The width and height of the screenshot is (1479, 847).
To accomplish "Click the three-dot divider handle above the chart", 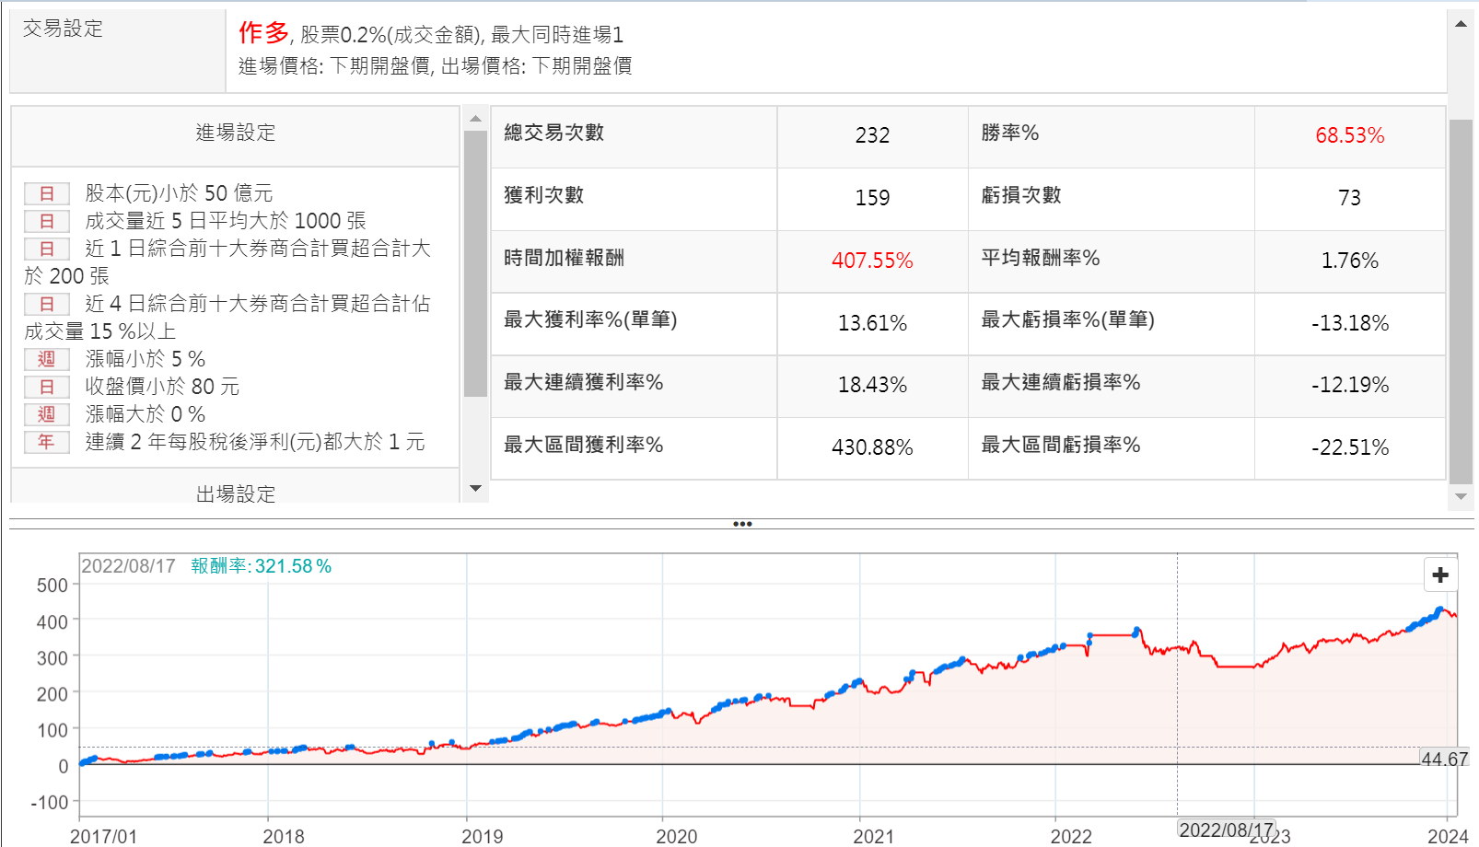I will pos(742,524).
